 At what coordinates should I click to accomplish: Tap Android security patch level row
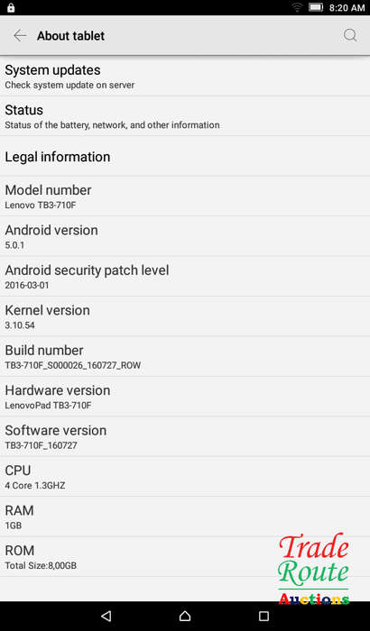coord(185,277)
